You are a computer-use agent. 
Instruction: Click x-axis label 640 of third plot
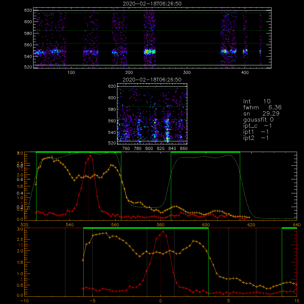point(297,225)
